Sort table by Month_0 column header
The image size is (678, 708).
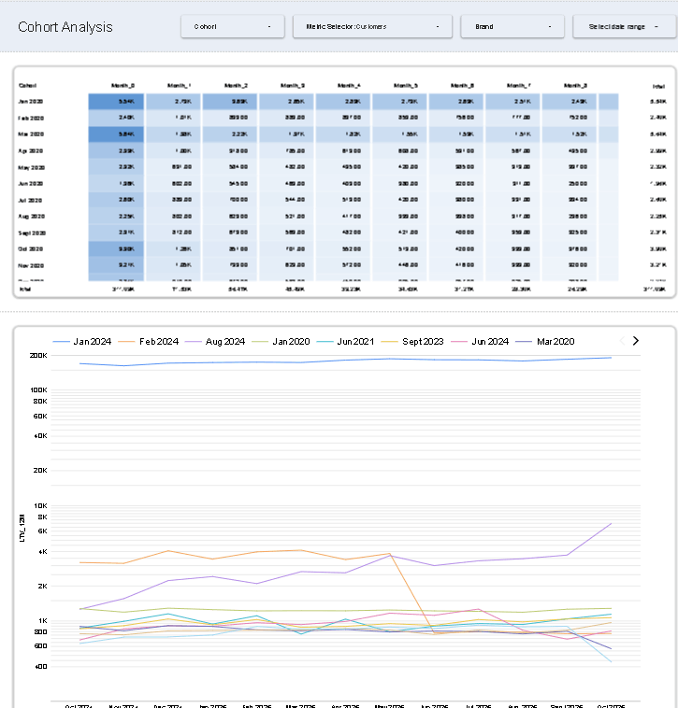123,85
